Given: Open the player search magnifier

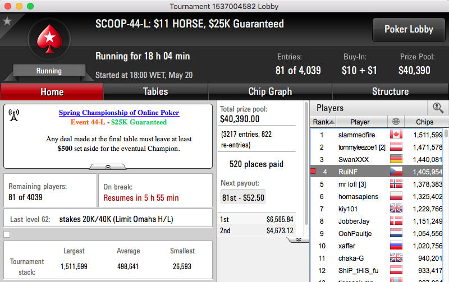Looking at the screenshot, I should pyautogui.click(x=438, y=108).
